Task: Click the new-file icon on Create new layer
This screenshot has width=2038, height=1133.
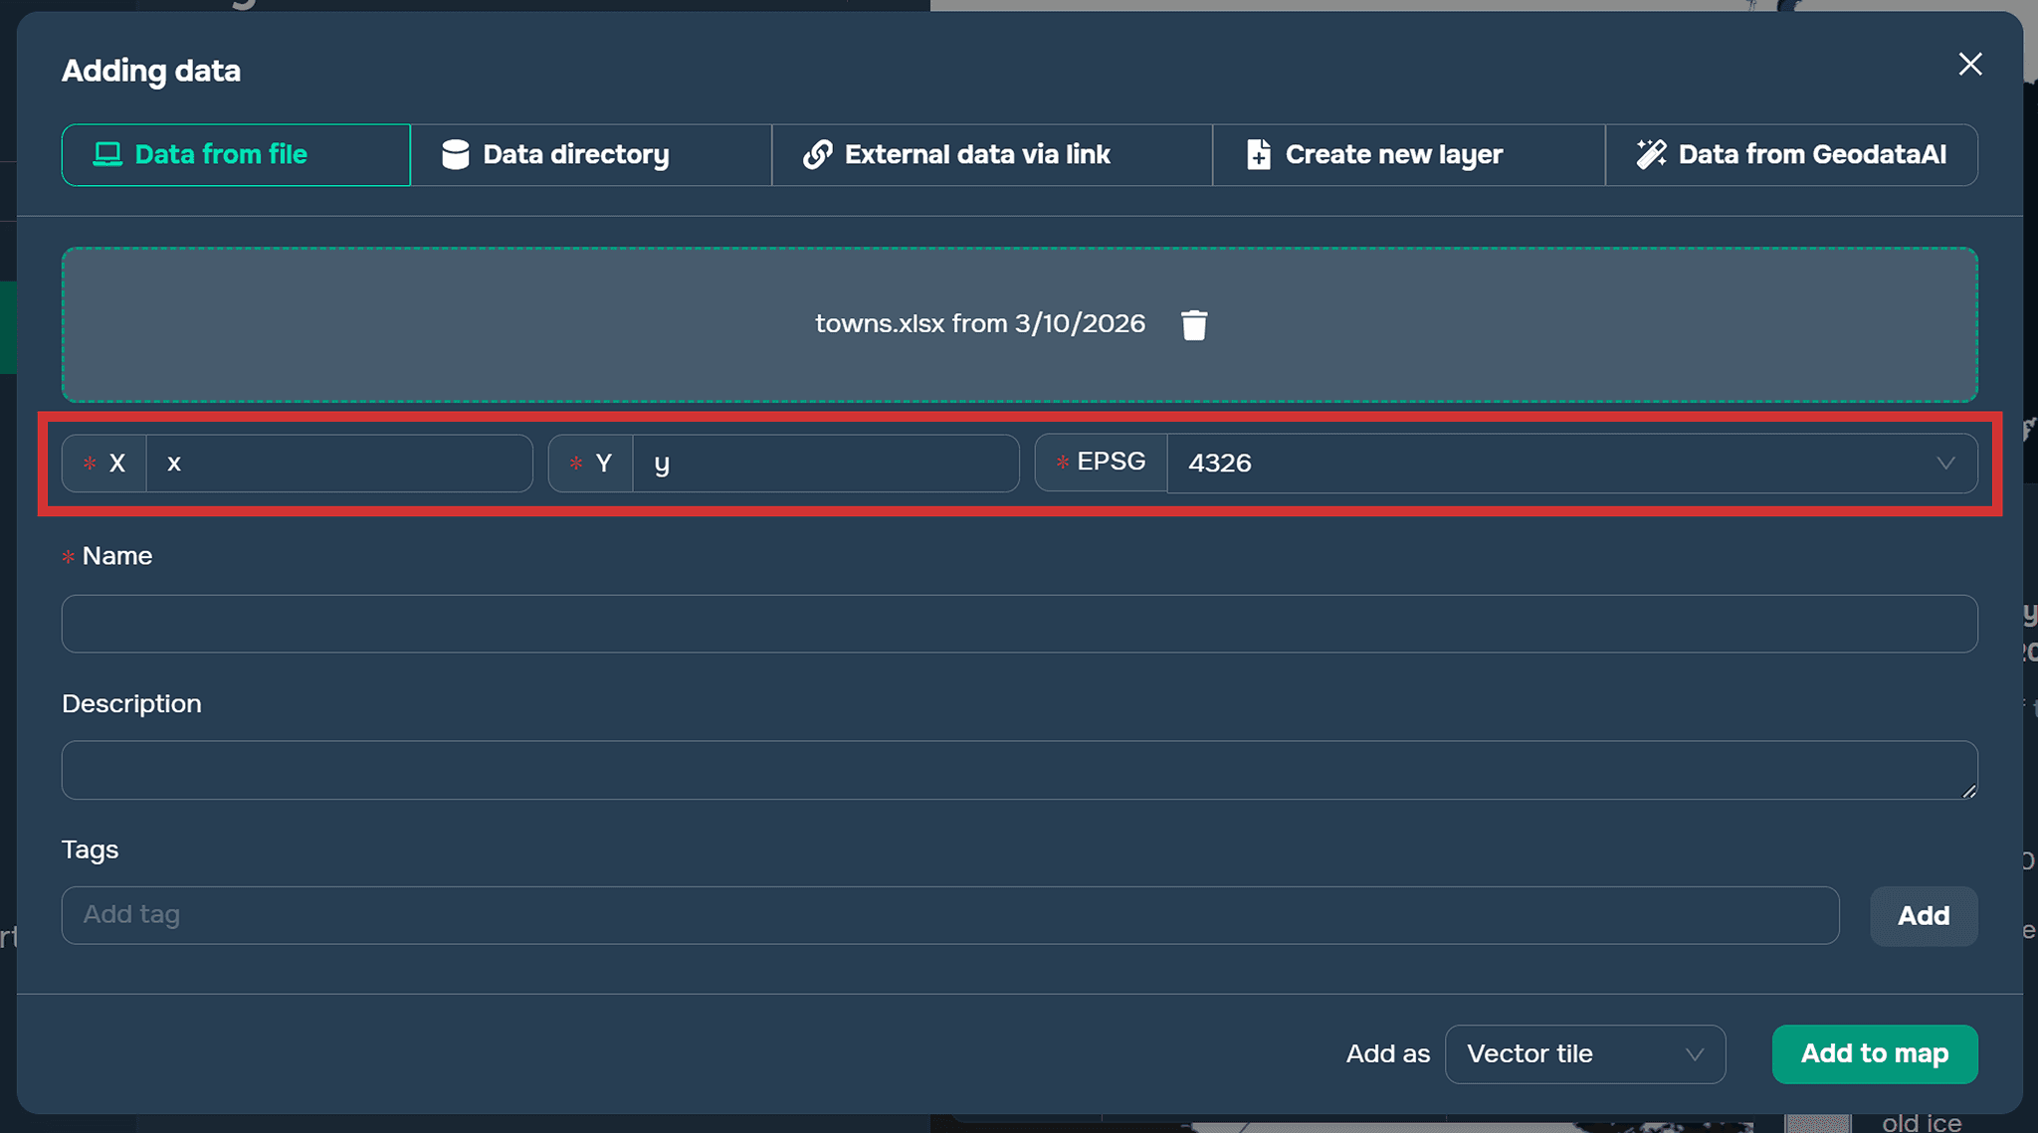Action: 1258,154
